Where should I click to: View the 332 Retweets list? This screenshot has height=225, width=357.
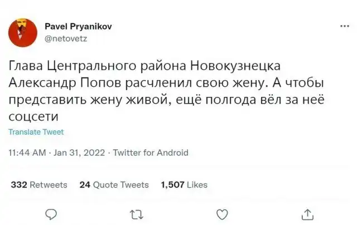[39, 184]
